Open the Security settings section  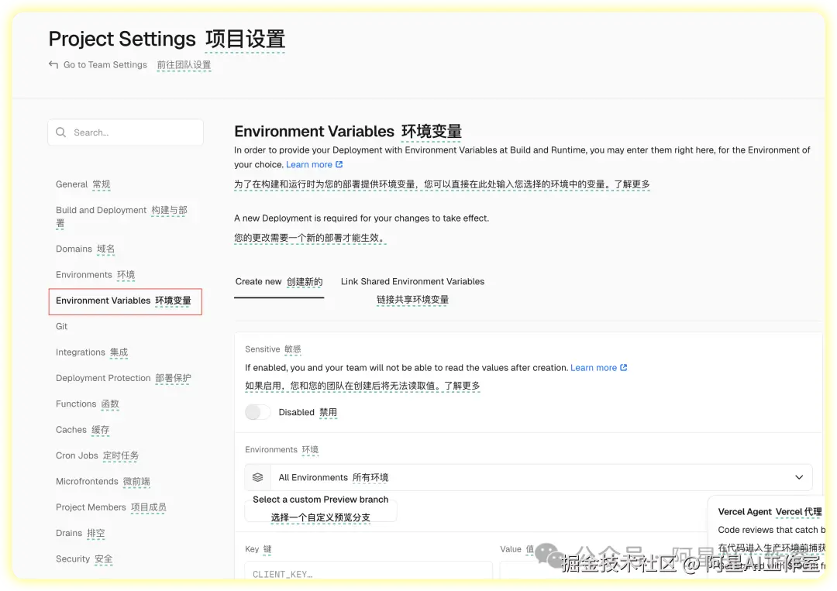(x=73, y=558)
